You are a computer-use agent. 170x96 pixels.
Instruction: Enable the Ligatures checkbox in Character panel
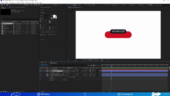pyautogui.click(x=41, y=35)
